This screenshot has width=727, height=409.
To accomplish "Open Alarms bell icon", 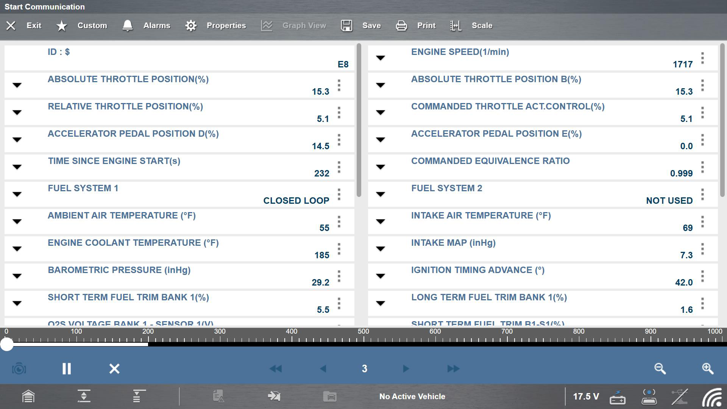I will [x=128, y=25].
